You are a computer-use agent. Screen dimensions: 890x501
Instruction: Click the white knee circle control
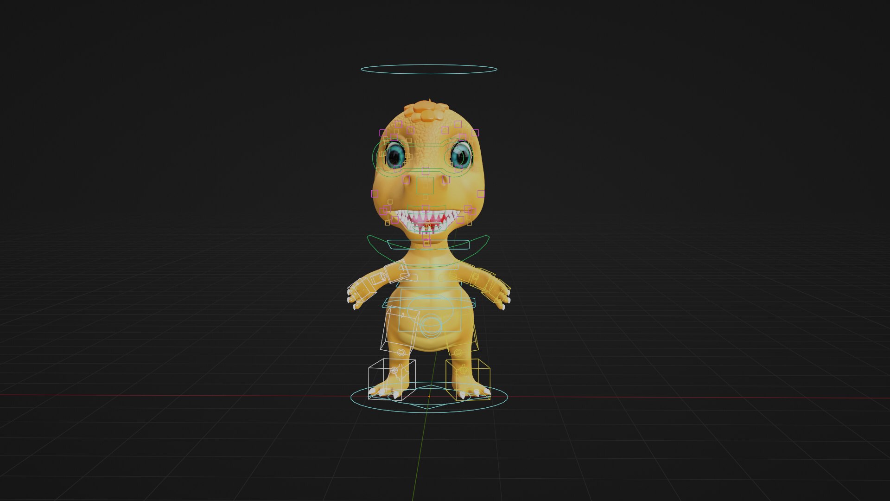point(401,353)
